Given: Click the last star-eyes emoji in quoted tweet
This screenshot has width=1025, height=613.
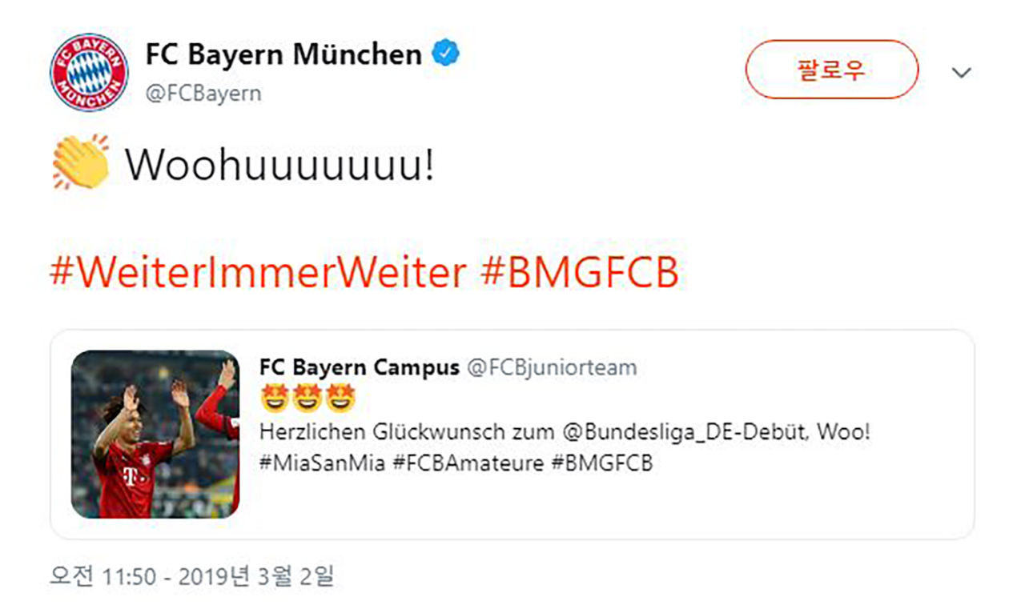Looking at the screenshot, I should 341,398.
